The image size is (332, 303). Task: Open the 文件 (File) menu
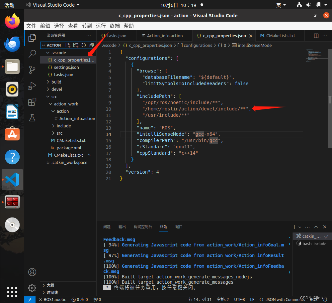[31, 26]
